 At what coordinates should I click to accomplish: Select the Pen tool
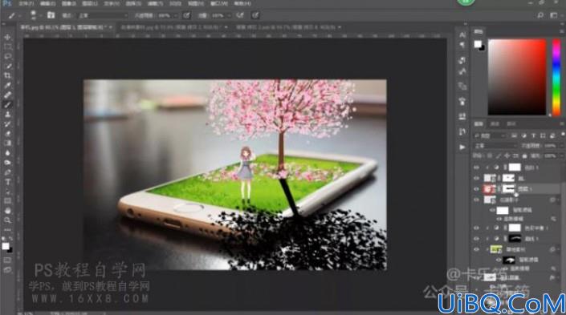[x=7, y=172]
